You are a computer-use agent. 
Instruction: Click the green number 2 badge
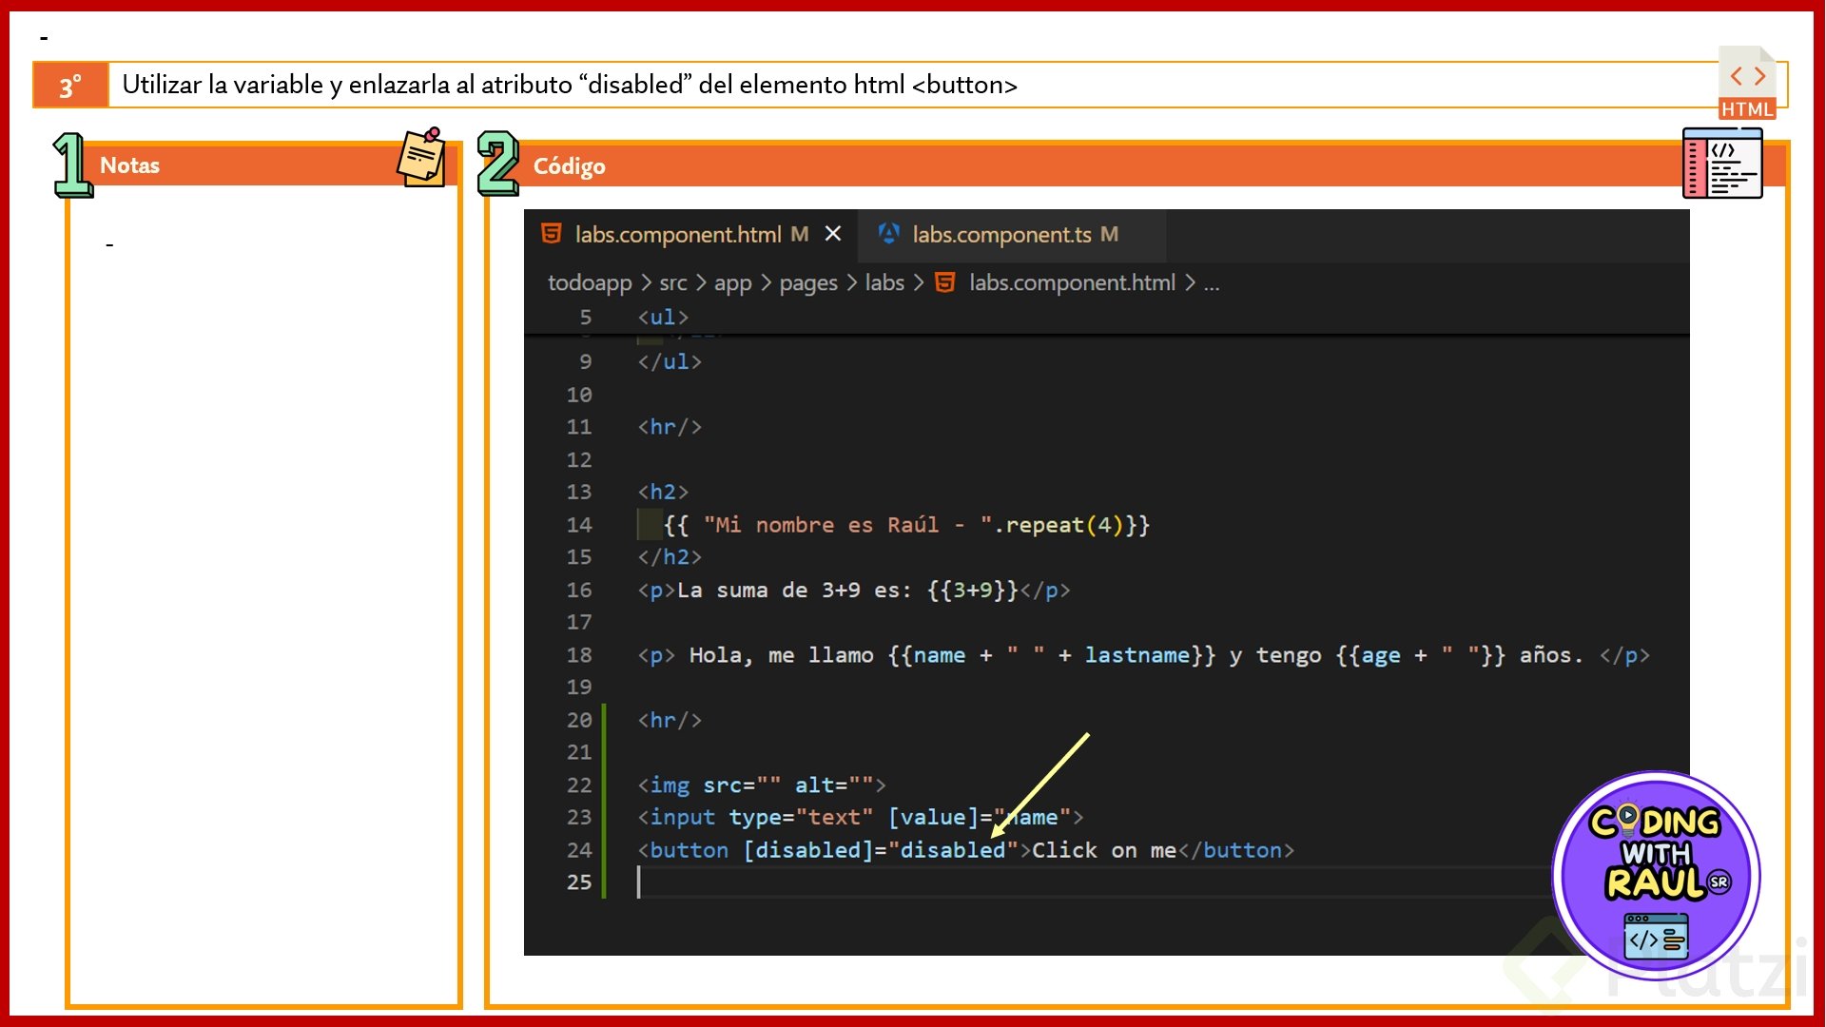497,164
